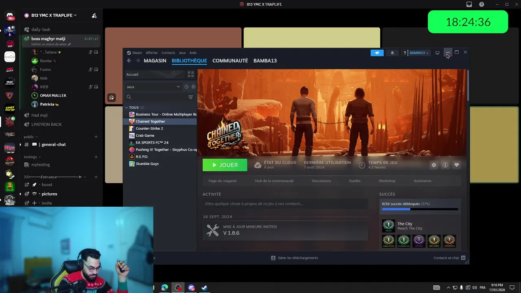Image resolution: width=521 pixels, height=293 pixels.
Task: Go back with Steam's left arrow
Action: pos(129,61)
